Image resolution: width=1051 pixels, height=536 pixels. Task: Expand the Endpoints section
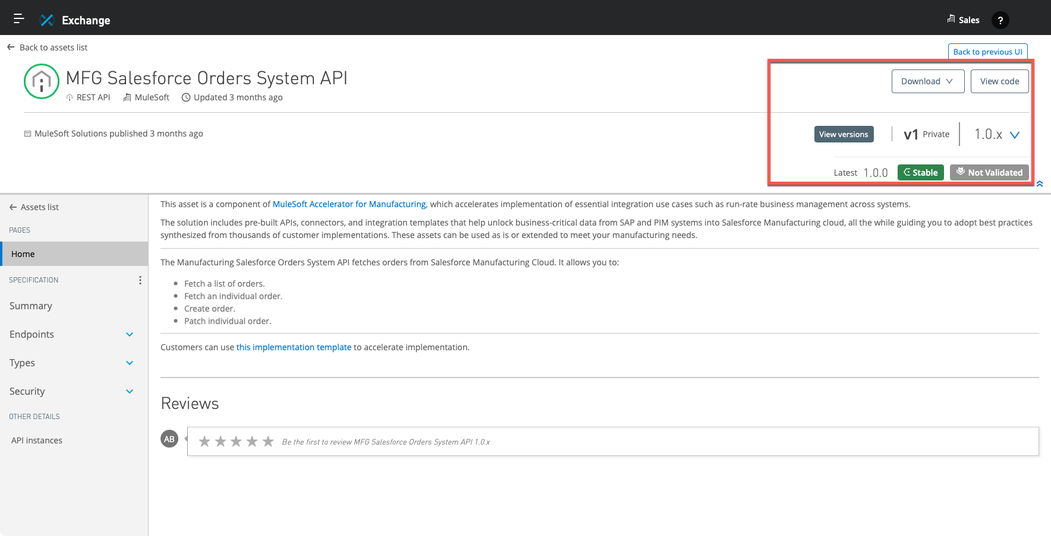click(130, 334)
